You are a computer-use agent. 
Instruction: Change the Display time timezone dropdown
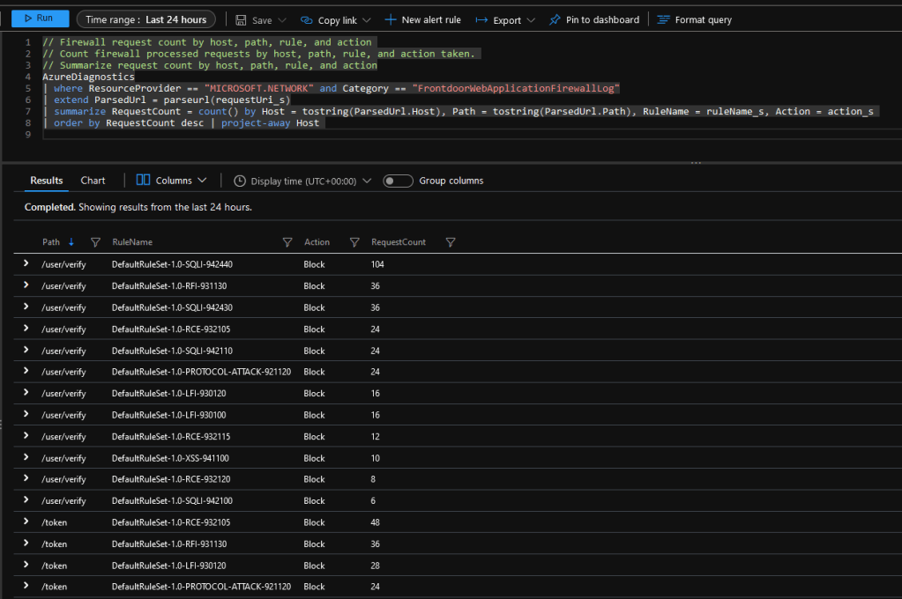click(302, 181)
